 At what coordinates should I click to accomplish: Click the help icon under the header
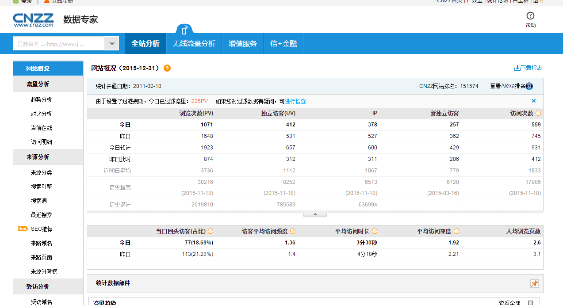coord(530,16)
